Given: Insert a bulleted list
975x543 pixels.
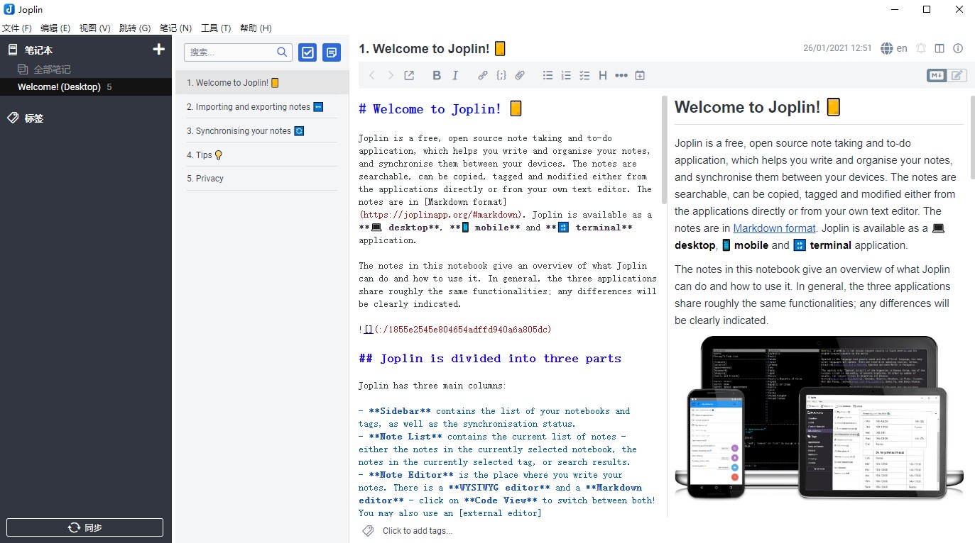Looking at the screenshot, I should (x=548, y=76).
